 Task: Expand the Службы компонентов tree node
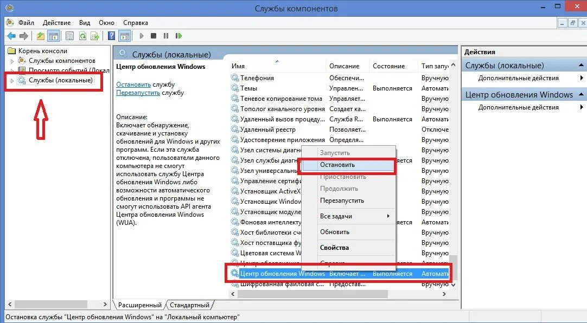point(12,61)
